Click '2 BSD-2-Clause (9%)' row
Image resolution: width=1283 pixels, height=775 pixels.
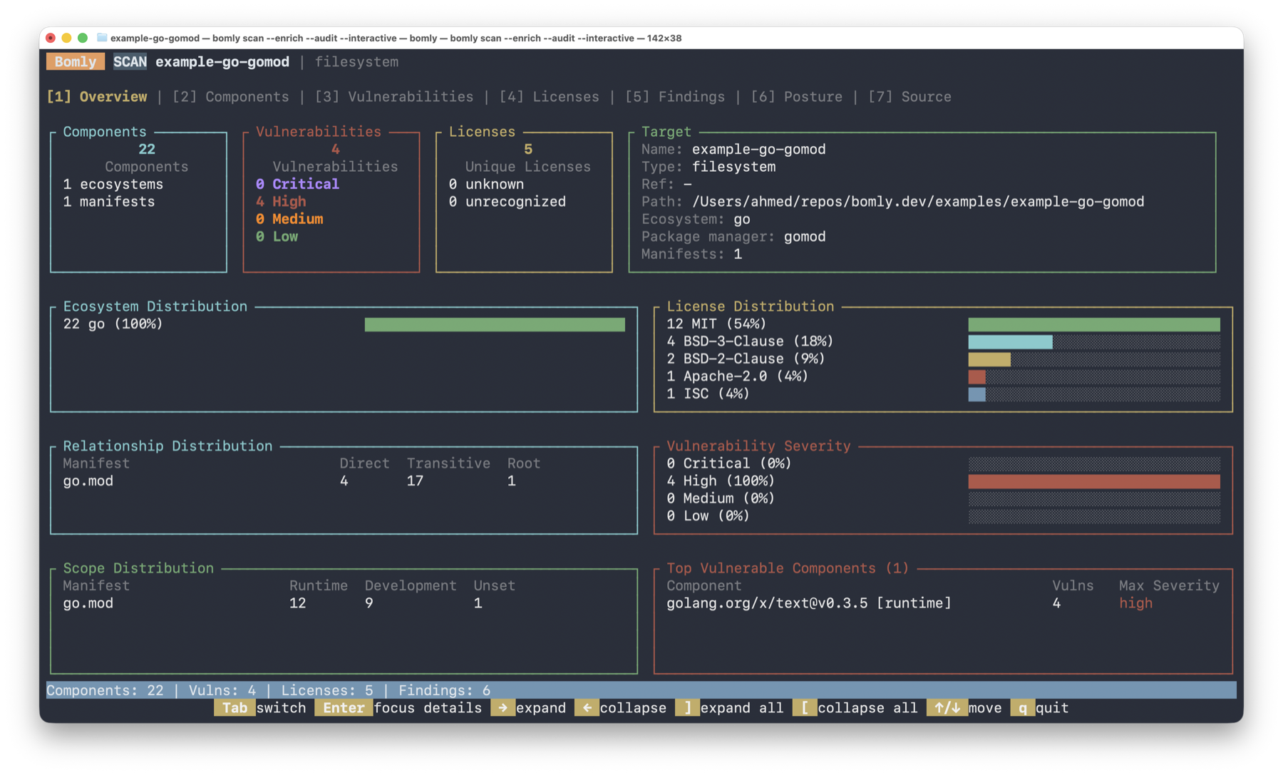[x=943, y=359]
